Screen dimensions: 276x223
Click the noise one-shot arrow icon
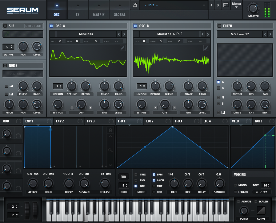click(11, 86)
